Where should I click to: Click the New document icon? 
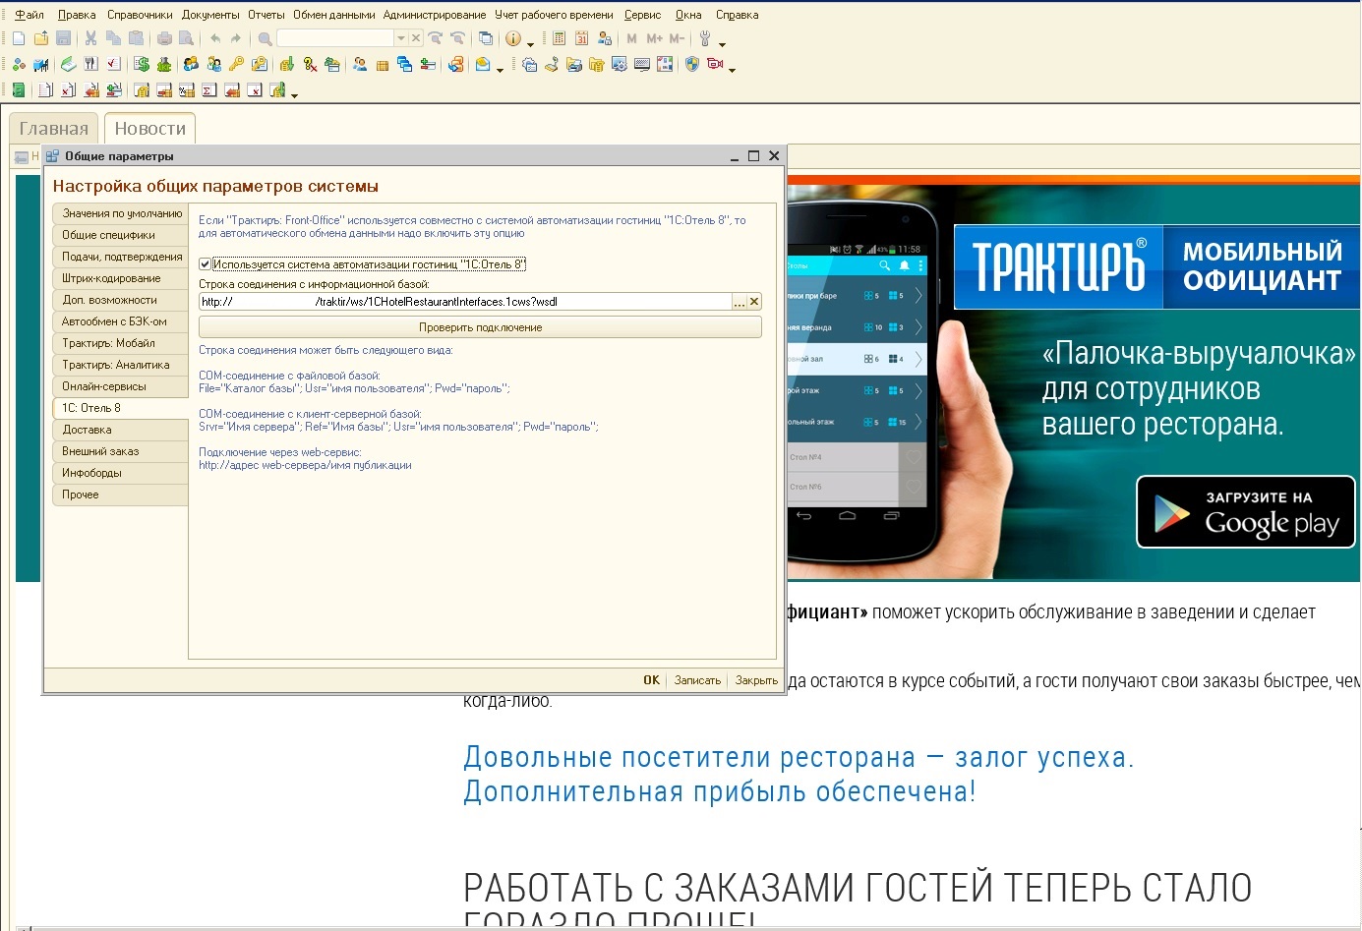click(x=19, y=38)
